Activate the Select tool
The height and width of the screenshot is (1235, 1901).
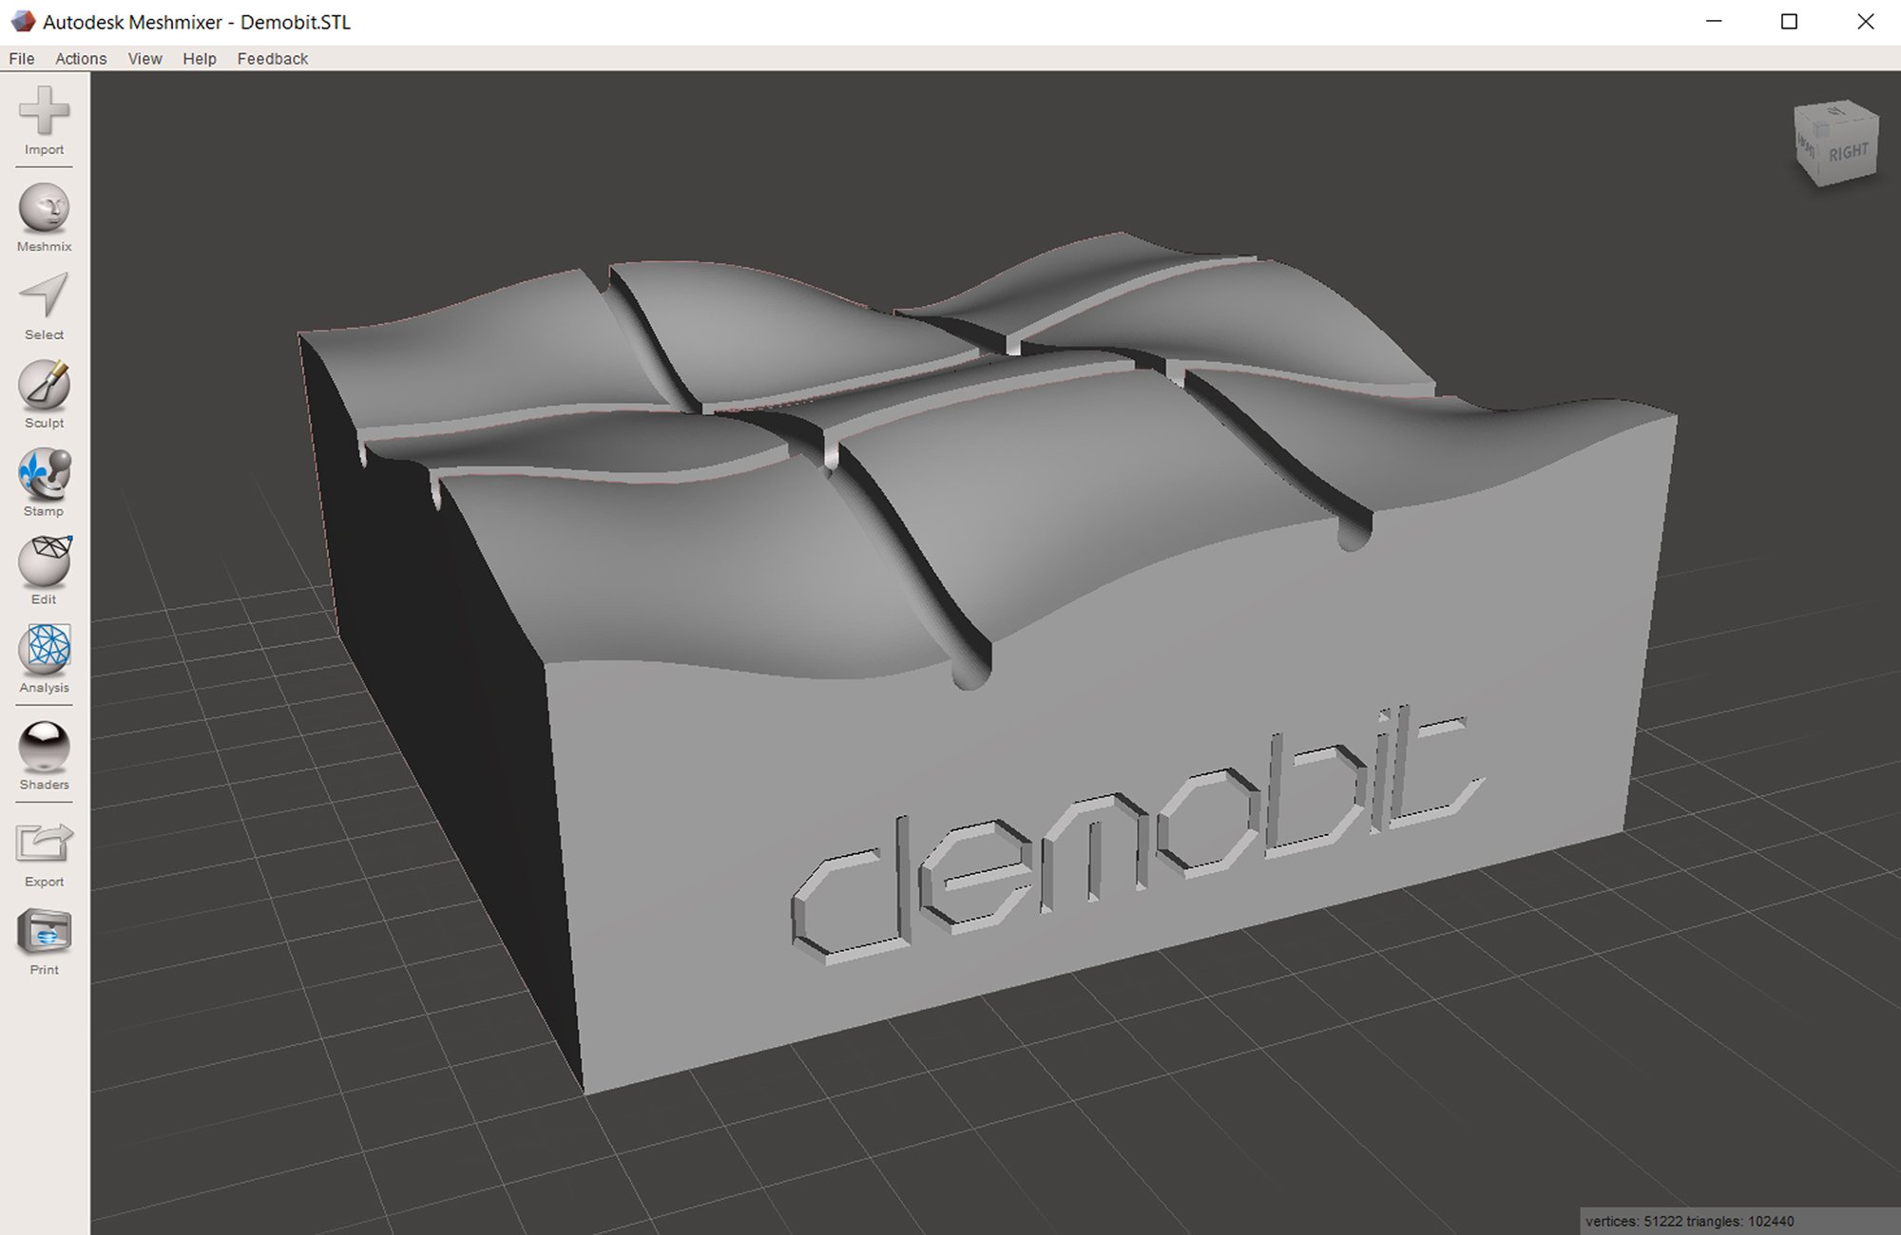click(45, 307)
